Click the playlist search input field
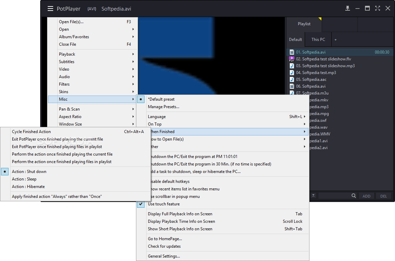 tap(335, 196)
